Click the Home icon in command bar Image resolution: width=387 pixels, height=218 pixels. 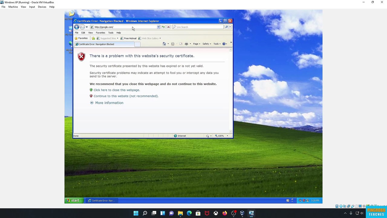pyautogui.click(x=164, y=44)
